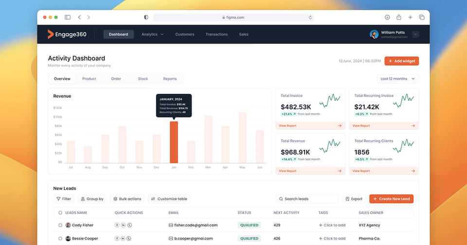
Task: Click the Create New Lead button
Action: coord(391,199)
